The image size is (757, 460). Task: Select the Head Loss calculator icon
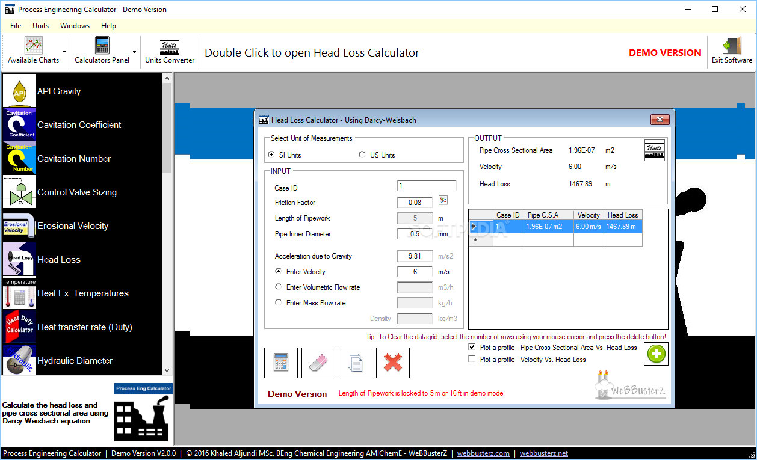(20, 259)
